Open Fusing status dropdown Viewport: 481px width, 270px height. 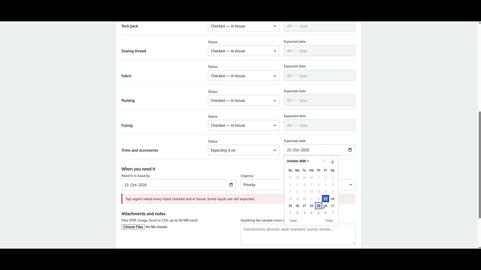244,125
